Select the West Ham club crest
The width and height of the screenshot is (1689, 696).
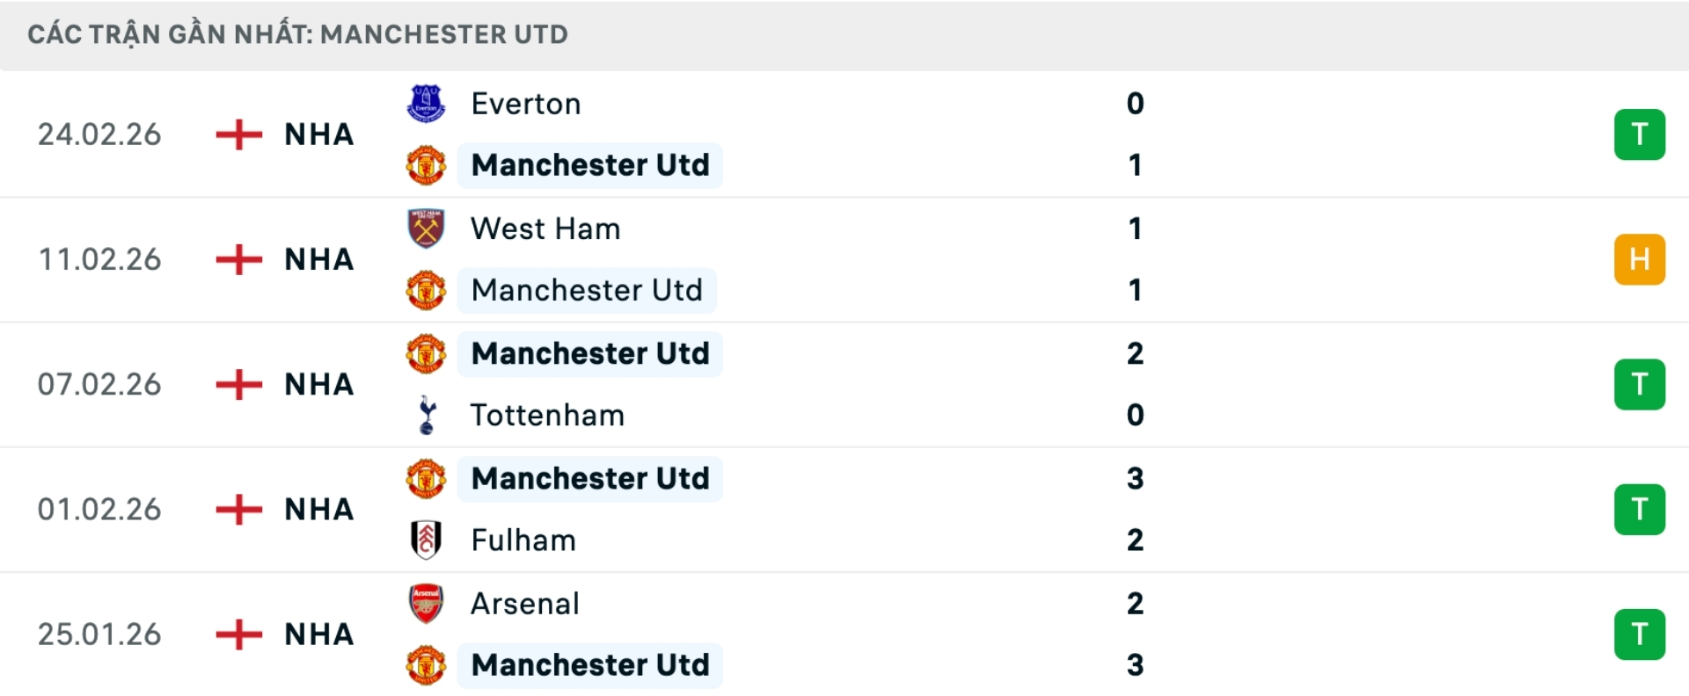[x=427, y=228]
